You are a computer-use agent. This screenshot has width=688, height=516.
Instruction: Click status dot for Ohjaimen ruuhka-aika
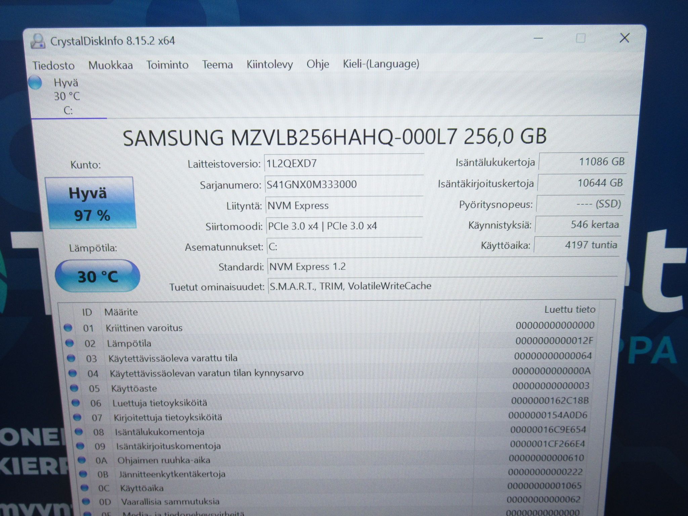point(82,460)
